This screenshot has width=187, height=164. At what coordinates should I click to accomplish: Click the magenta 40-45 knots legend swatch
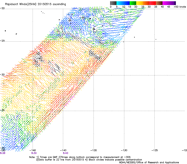click(166, 3)
